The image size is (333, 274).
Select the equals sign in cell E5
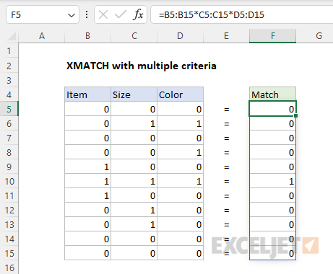[226, 110]
